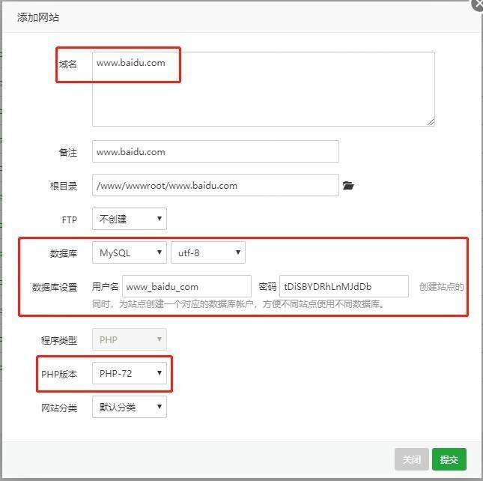Click into the 域名 text area
483x481 pixels.
(263, 88)
